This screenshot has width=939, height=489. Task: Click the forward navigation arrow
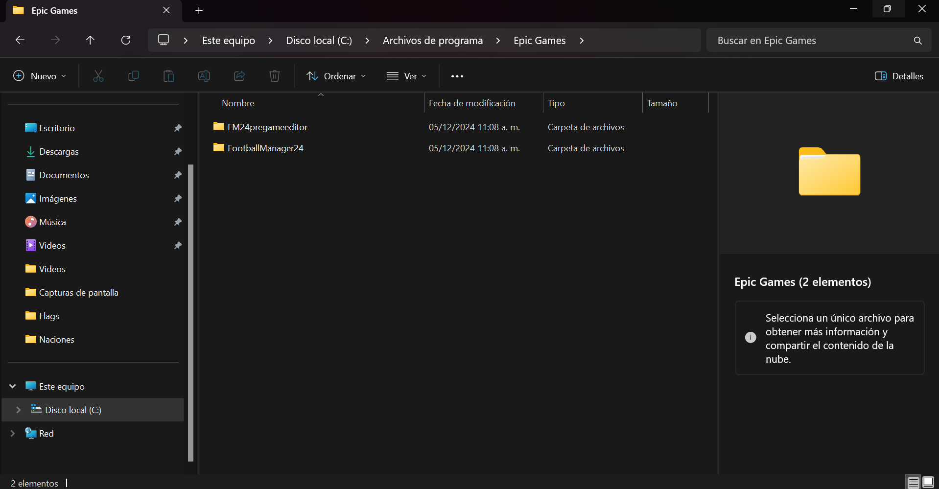tap(55, 40)
